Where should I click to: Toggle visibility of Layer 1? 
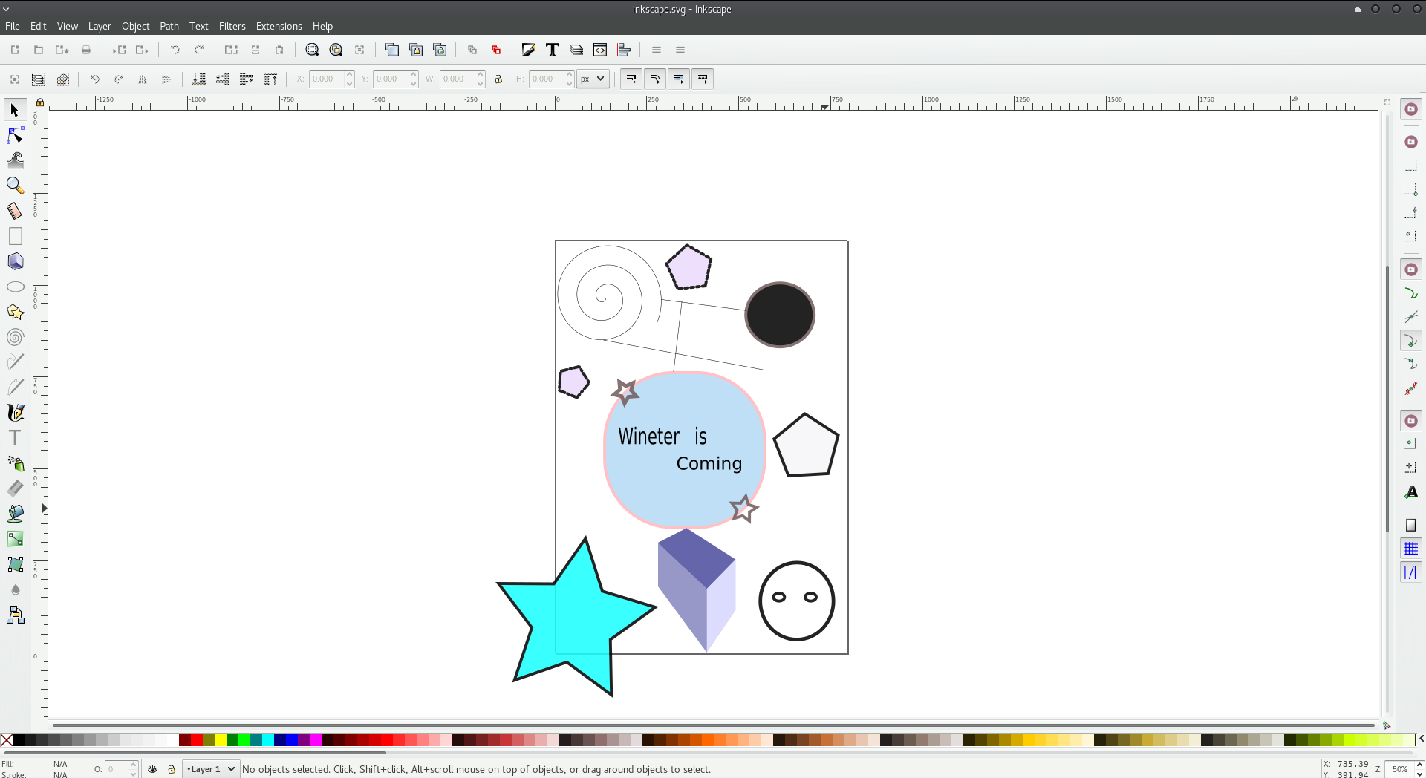click(152, 769)
